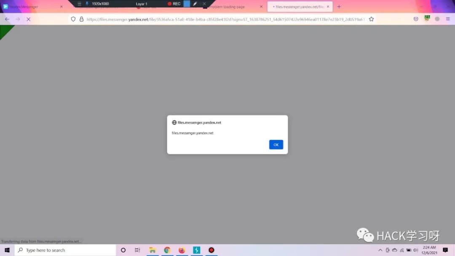
Task: Select the recorder pencil annotate tool
Action: coord(195,4)
